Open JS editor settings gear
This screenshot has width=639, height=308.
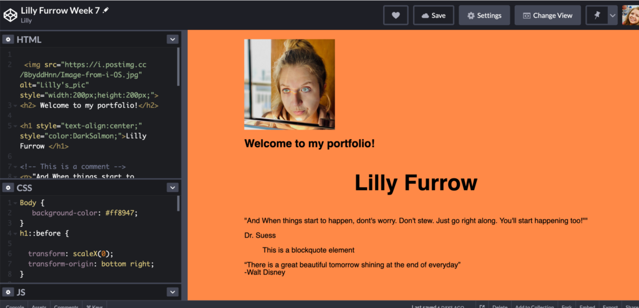pyautogui.click(x=8, y=292)
